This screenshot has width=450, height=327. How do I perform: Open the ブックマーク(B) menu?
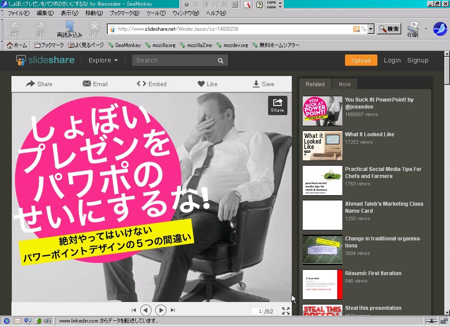[x=124, y=13]
